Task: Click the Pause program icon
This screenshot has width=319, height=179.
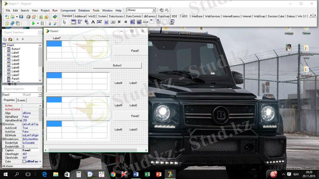Action: click(x=42, y=23)
